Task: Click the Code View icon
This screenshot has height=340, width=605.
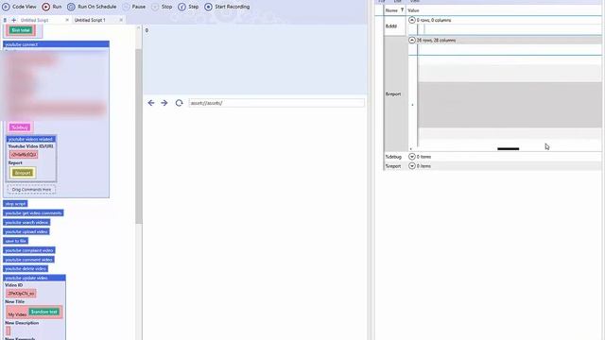Action: click(6, 7)
